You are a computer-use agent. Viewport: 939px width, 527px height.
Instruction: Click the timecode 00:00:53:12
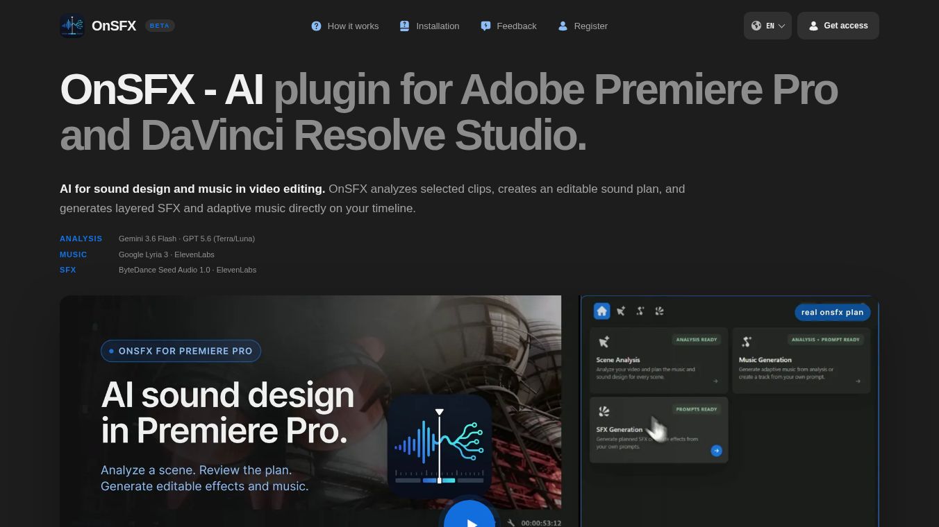pyautogui.click(x=541, y=523)
